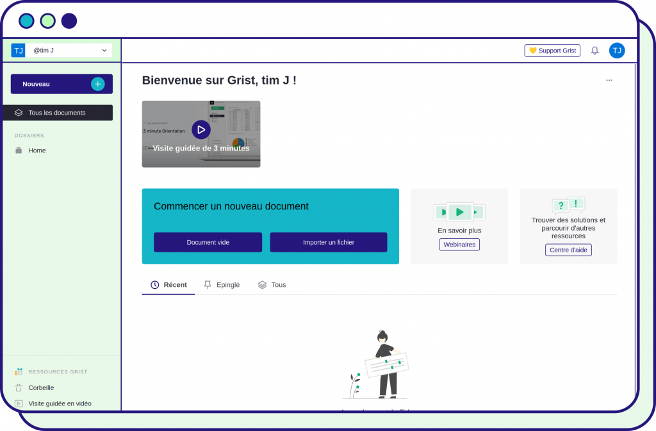Click the Bienvenue sur Grist, tim J ! heading
This screenshot has width=656, height=431.
tap(219, 80)
